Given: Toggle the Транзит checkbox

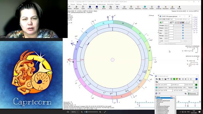Looking at the screenshot, I should point(155,98).
